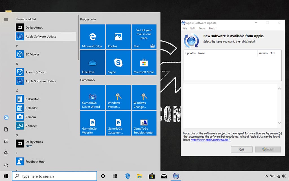Screen dimensions: 289x181
Task: Open the Help menu in Apple Software Update
Action: pyautogui.click(x=212, y=28)
